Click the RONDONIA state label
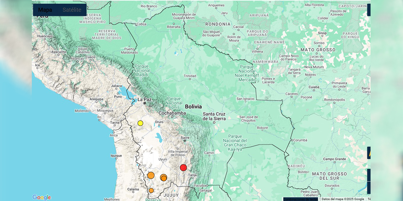Image resolution: width=403 pixels, height=201 pixels. [x=218, y=24]
